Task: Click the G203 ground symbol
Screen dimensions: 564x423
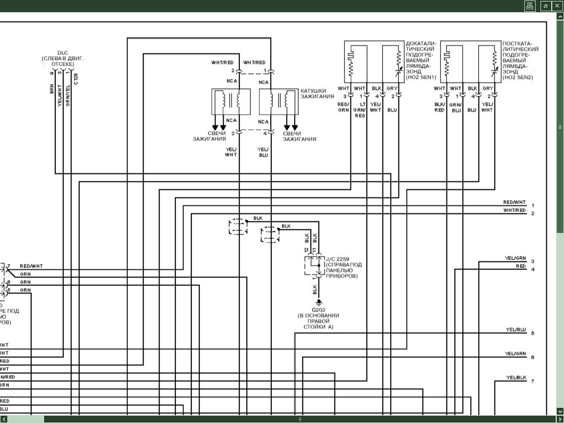Action: point(319,302)
